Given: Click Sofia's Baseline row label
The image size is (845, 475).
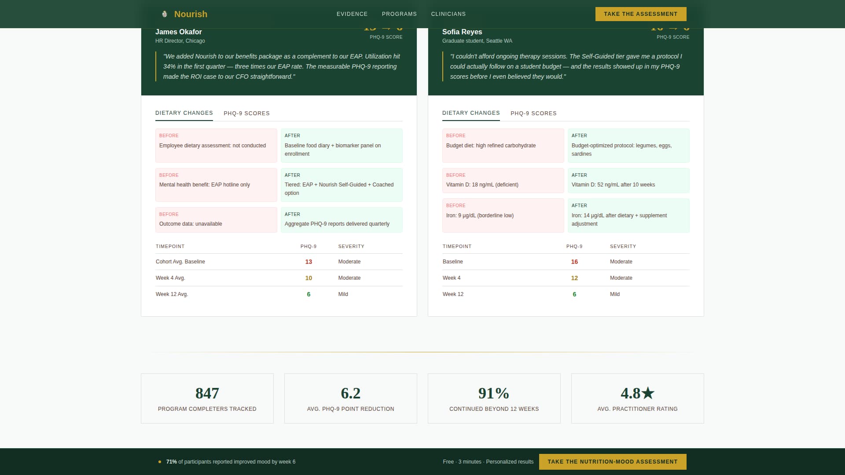Looking at the screenshot, I should [453, 262].
